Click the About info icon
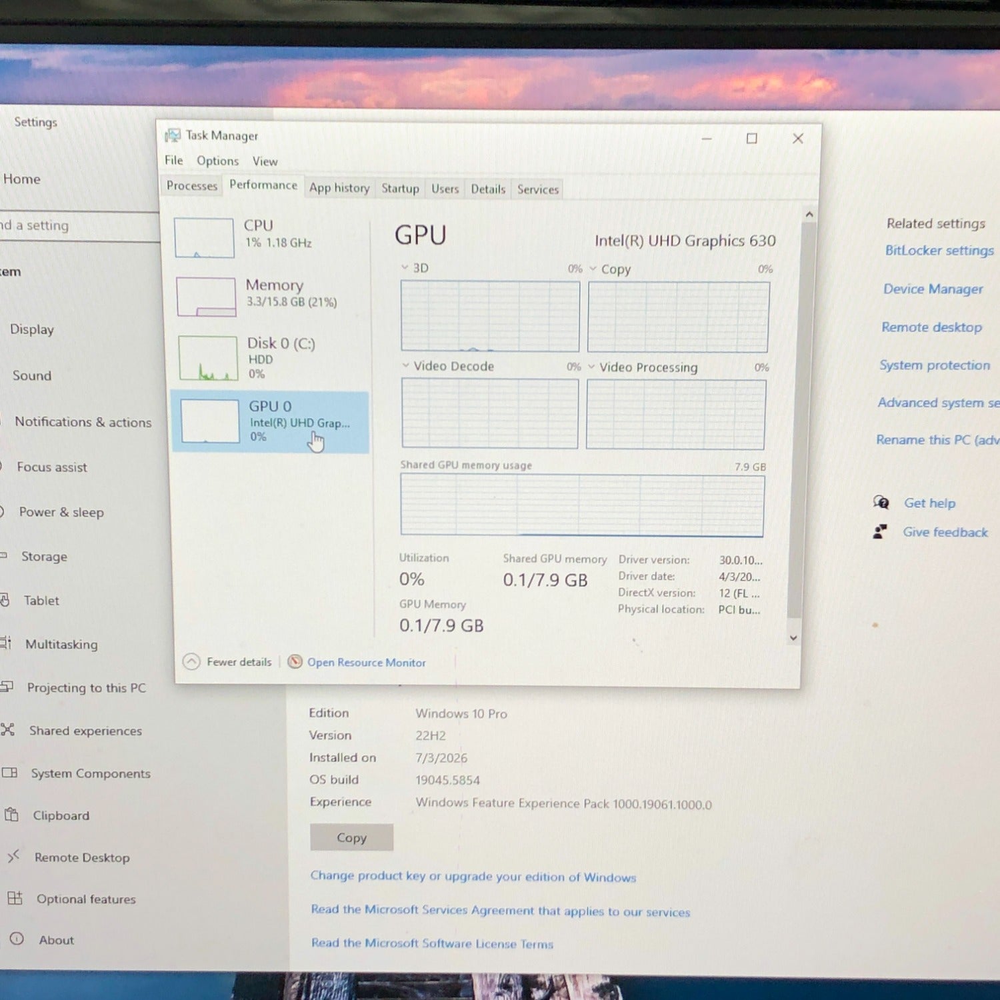 coord(17,939)
